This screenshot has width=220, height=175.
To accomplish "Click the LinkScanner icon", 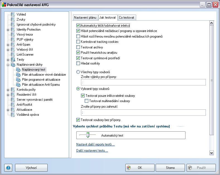I will (13, 55).
